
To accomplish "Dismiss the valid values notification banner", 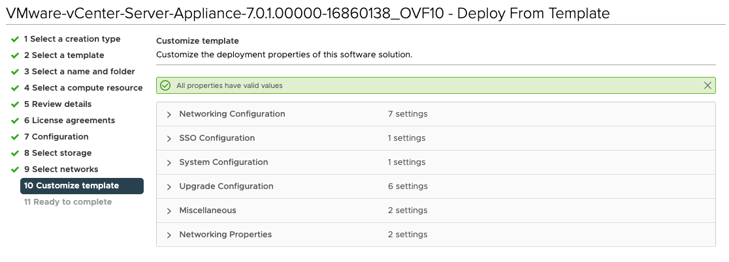I will pos(707,85).
